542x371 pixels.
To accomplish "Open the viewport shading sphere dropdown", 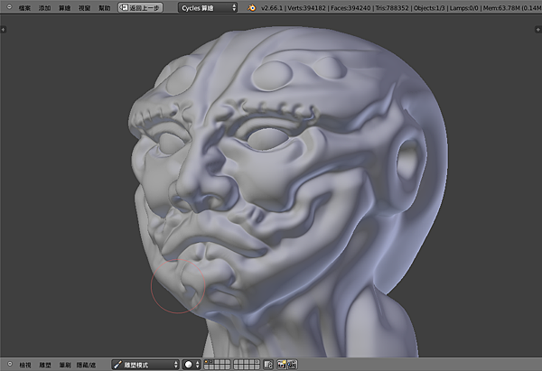I will [x=192, y=365].
